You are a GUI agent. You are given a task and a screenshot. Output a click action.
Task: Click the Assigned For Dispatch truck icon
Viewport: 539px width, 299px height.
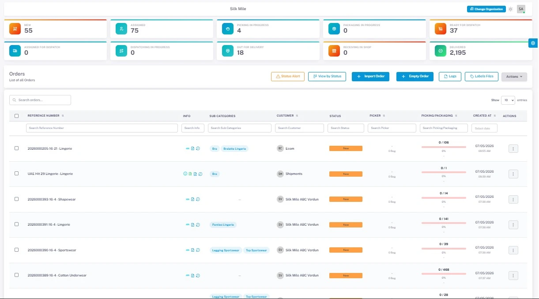[x=15, y=51]
